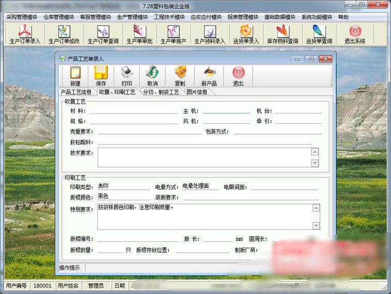This screenshot has width=391, height=294.
Task: Click 管理员 in status bar
Action: 96,286
